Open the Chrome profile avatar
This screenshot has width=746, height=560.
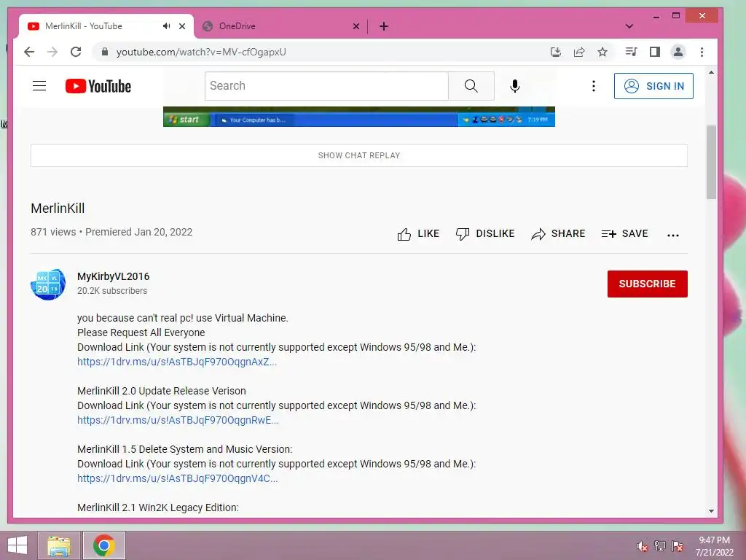(678, 52)
